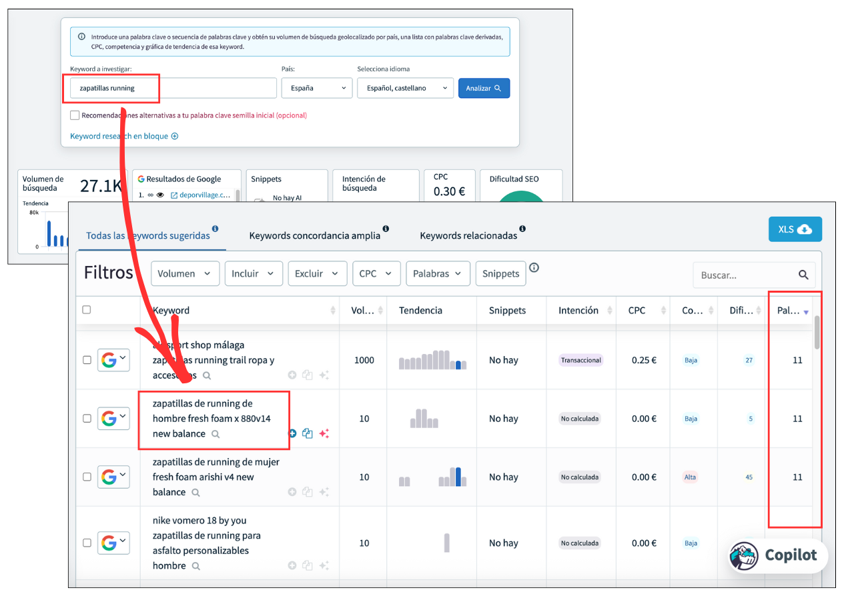
Task: Tick the select-all checkbox in table header
Action: point(87,310)
